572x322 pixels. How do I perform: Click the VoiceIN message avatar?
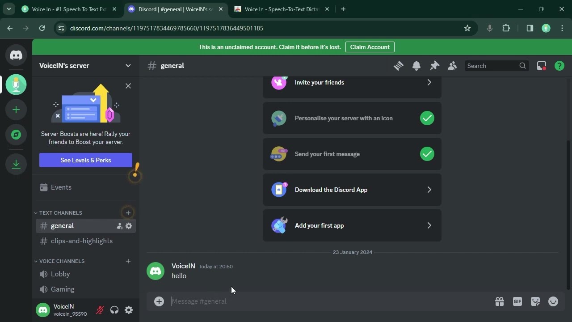click(x=156, y=271)
